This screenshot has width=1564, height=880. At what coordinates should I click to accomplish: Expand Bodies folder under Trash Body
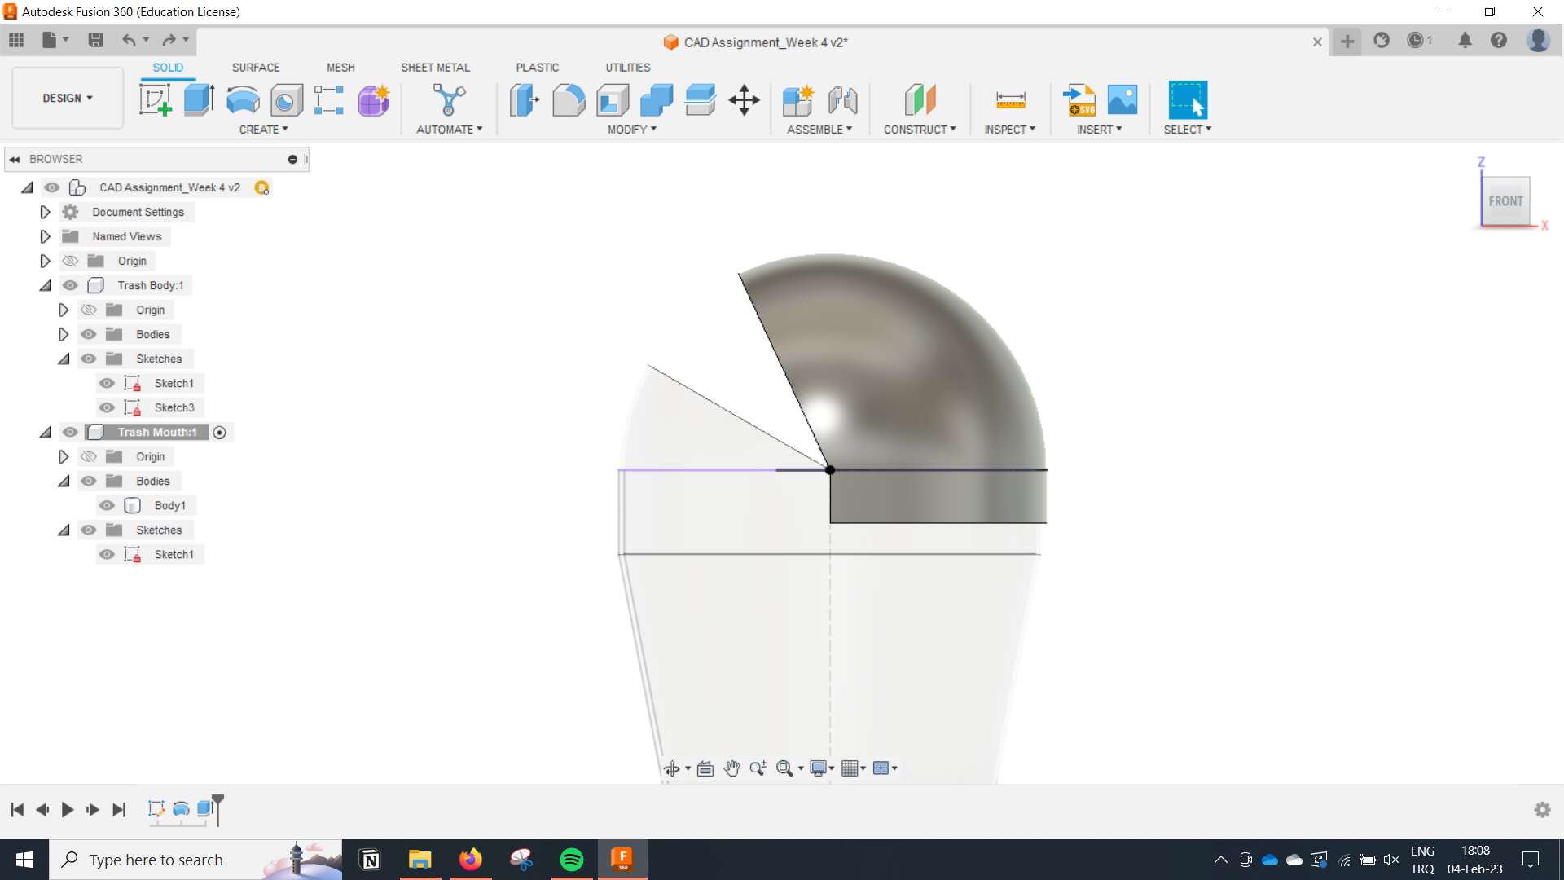[63, 334]
